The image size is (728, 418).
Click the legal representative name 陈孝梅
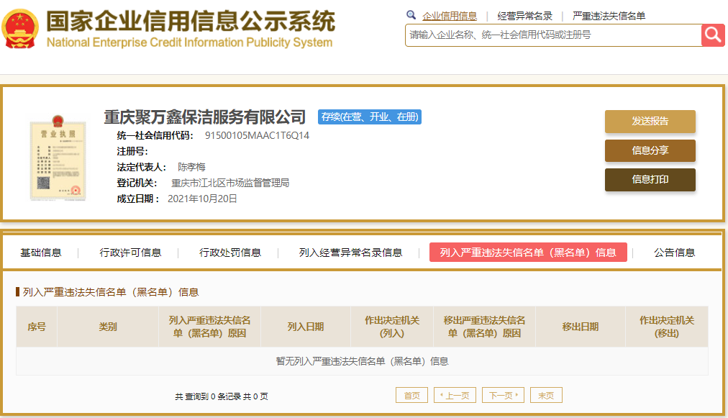pyautogui.click(x=191, y=167)
